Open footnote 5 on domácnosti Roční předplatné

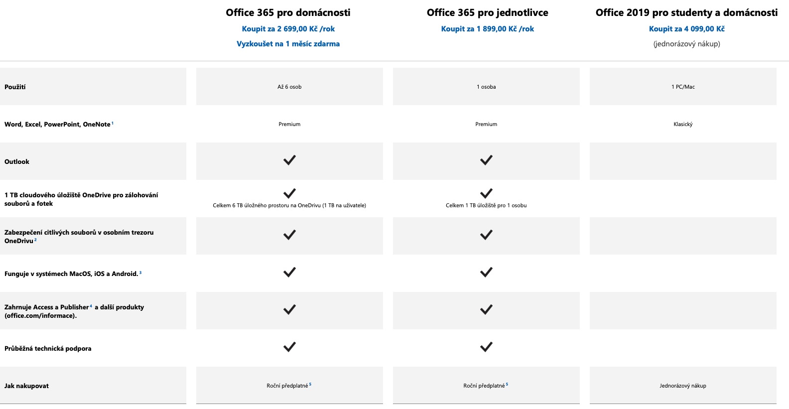[x=310, y=384]
